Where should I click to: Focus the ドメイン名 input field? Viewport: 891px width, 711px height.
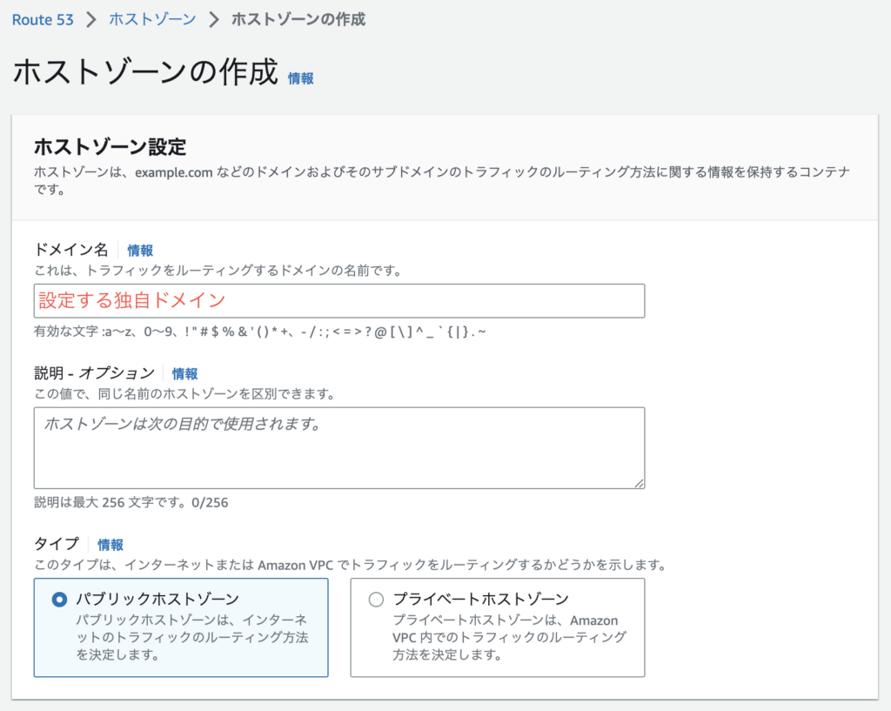(339, 300)
